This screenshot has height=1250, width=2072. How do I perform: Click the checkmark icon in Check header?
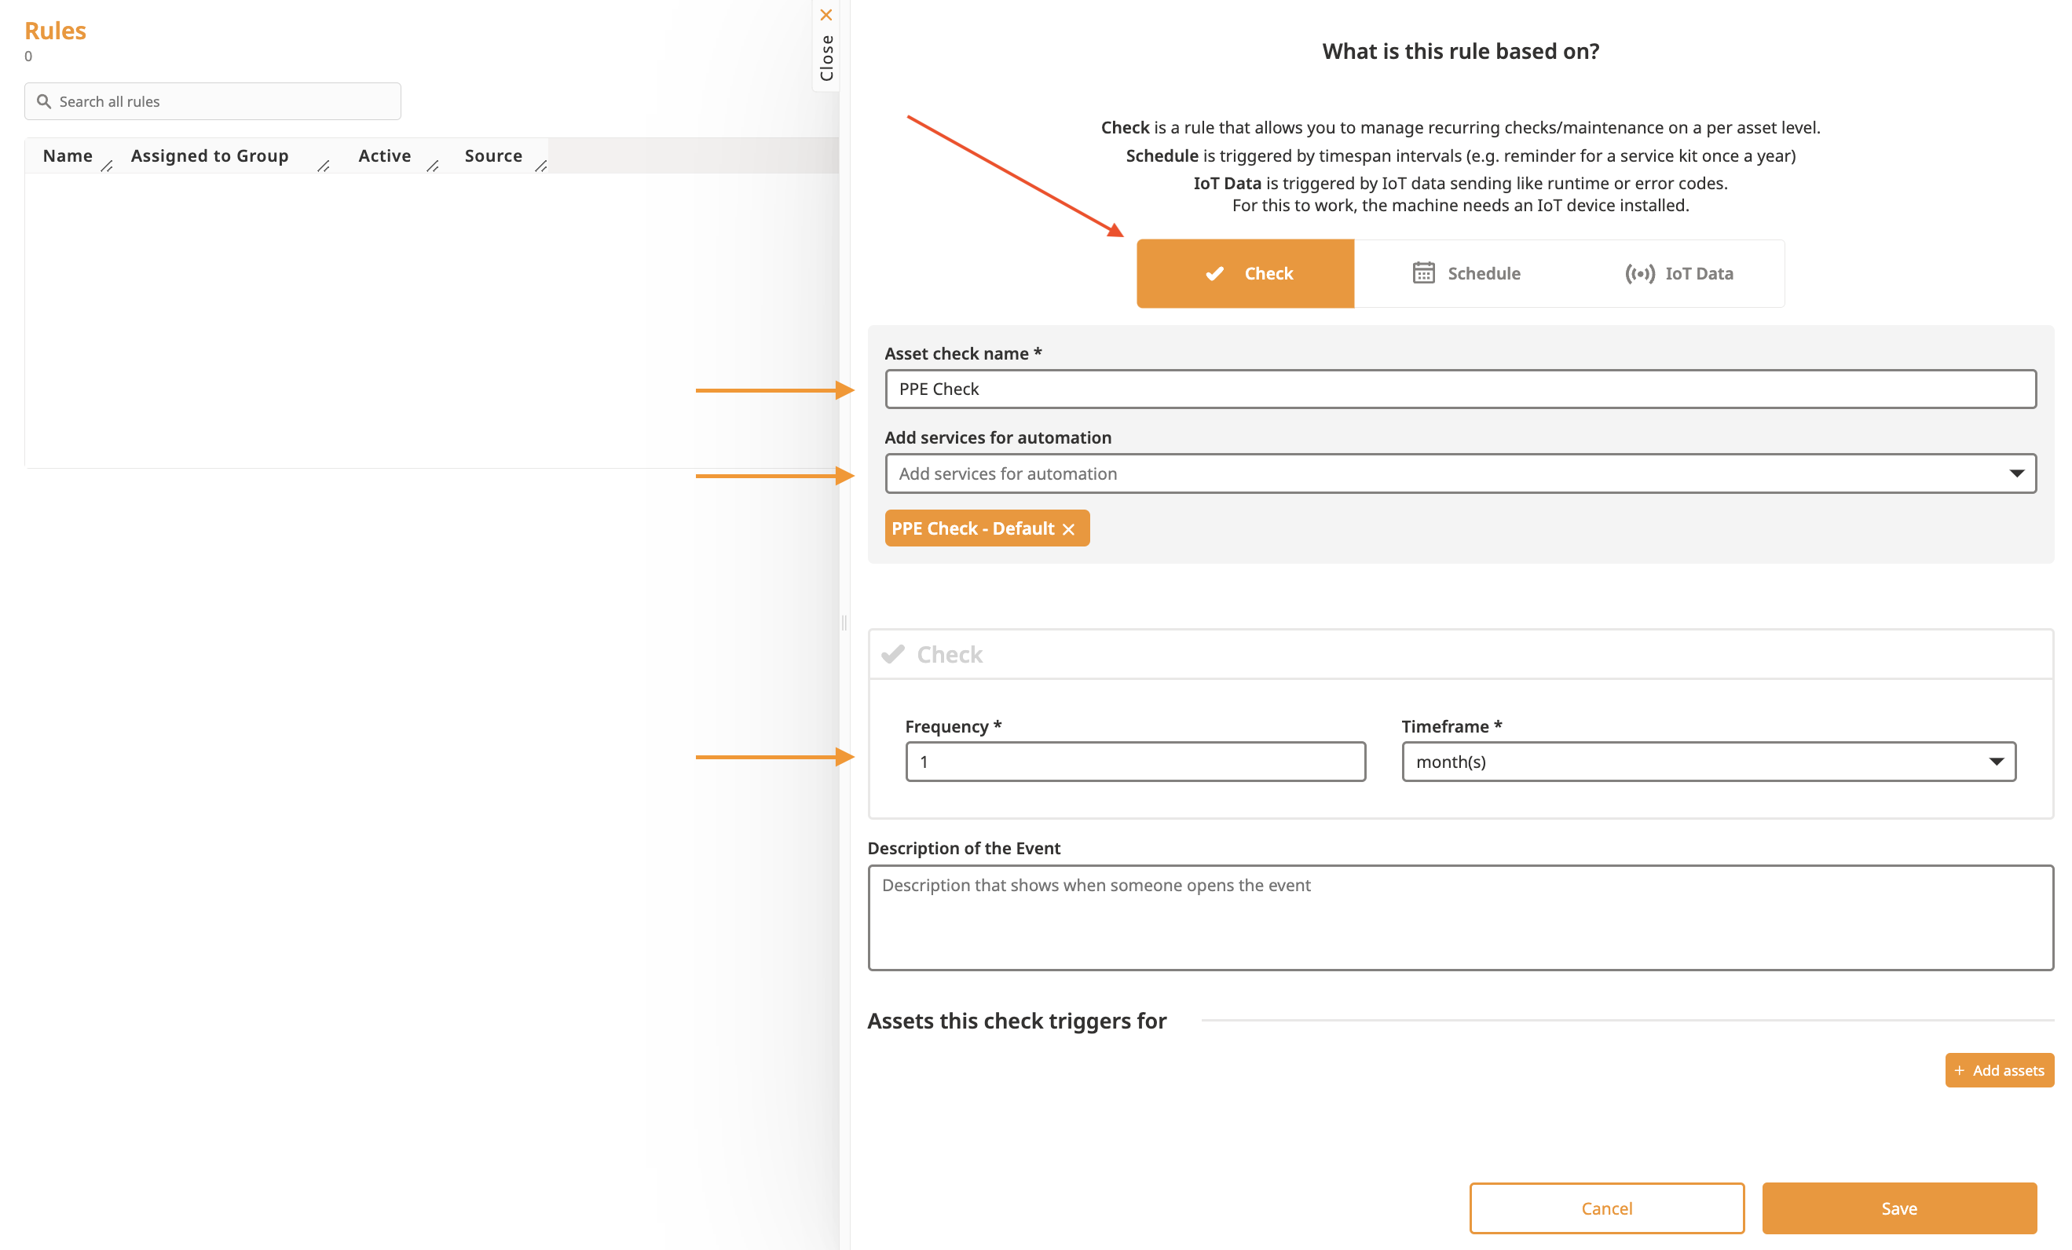[x=892, y=653]
